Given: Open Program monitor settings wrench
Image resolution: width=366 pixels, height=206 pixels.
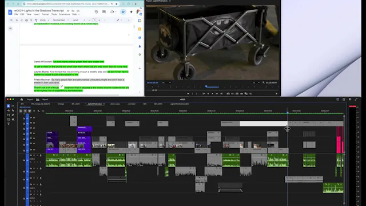Looking at the screenshot, I should point(263,82).
